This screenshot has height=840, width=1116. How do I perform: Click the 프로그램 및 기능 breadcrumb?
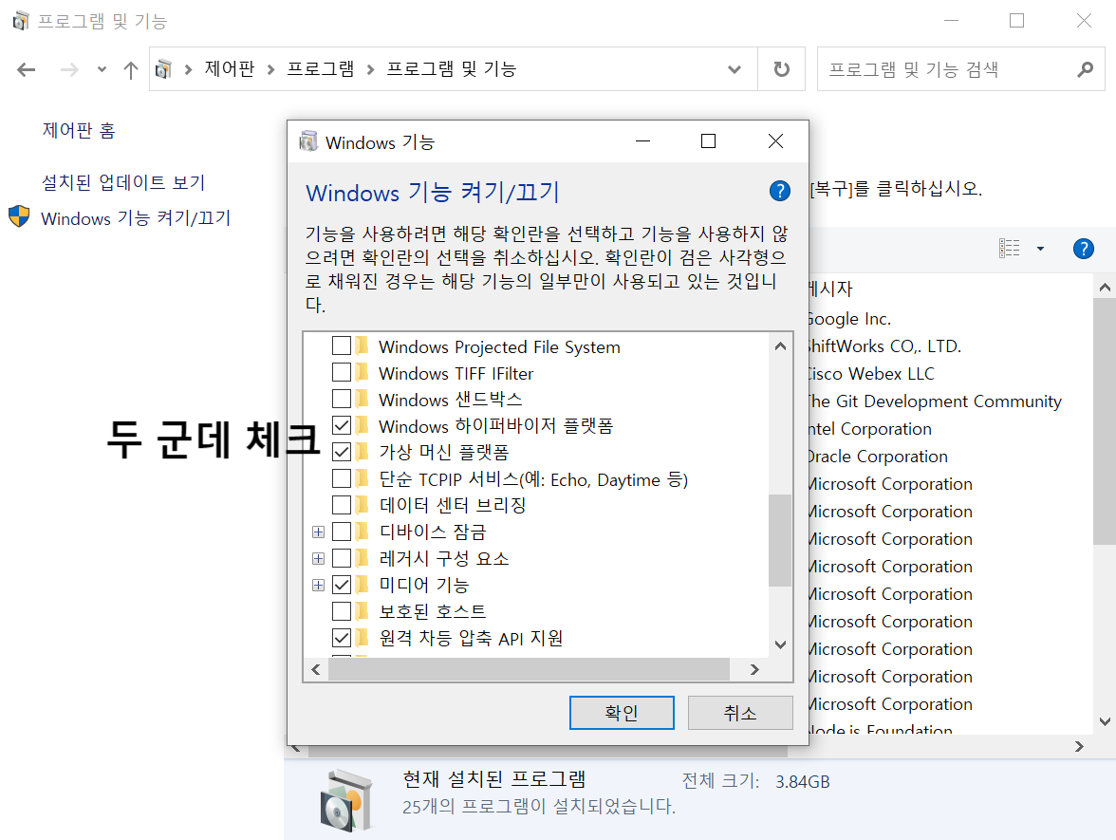tap(452, 69)
